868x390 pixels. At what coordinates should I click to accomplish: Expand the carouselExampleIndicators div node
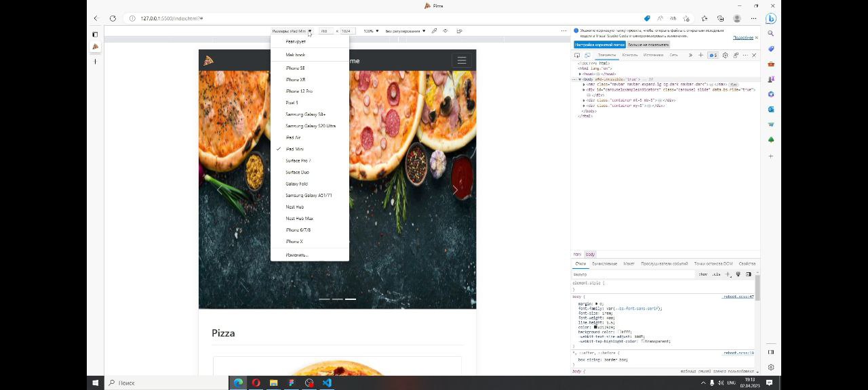[x=584, y=89]
